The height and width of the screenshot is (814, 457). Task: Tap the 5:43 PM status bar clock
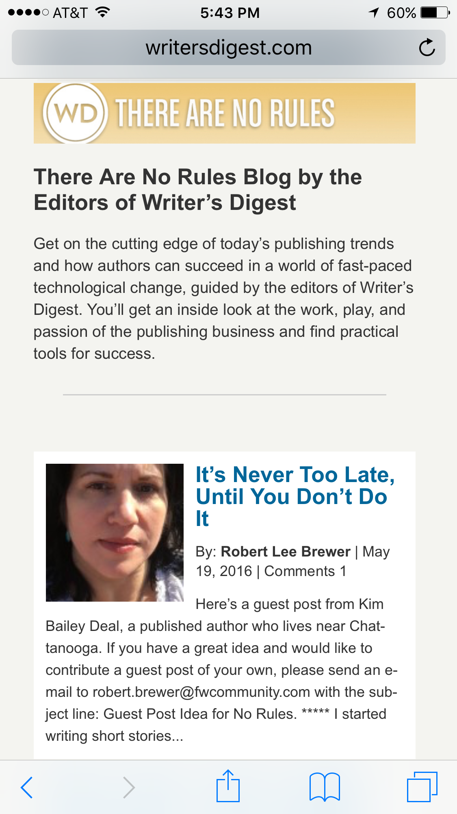230,13
